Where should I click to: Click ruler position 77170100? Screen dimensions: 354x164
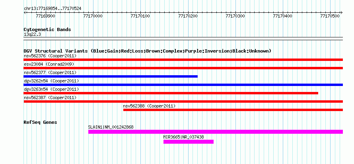coord(140,16)
